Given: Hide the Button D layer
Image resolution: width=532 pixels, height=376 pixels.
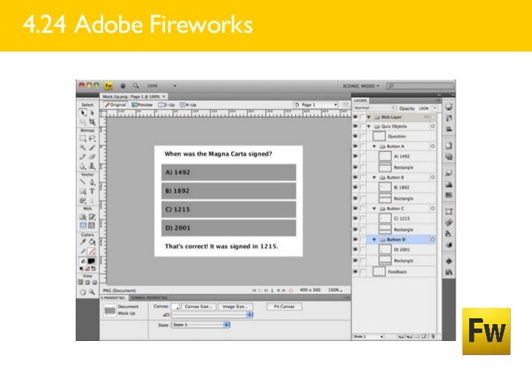Looking at the screenshot, I should [355, 239].
